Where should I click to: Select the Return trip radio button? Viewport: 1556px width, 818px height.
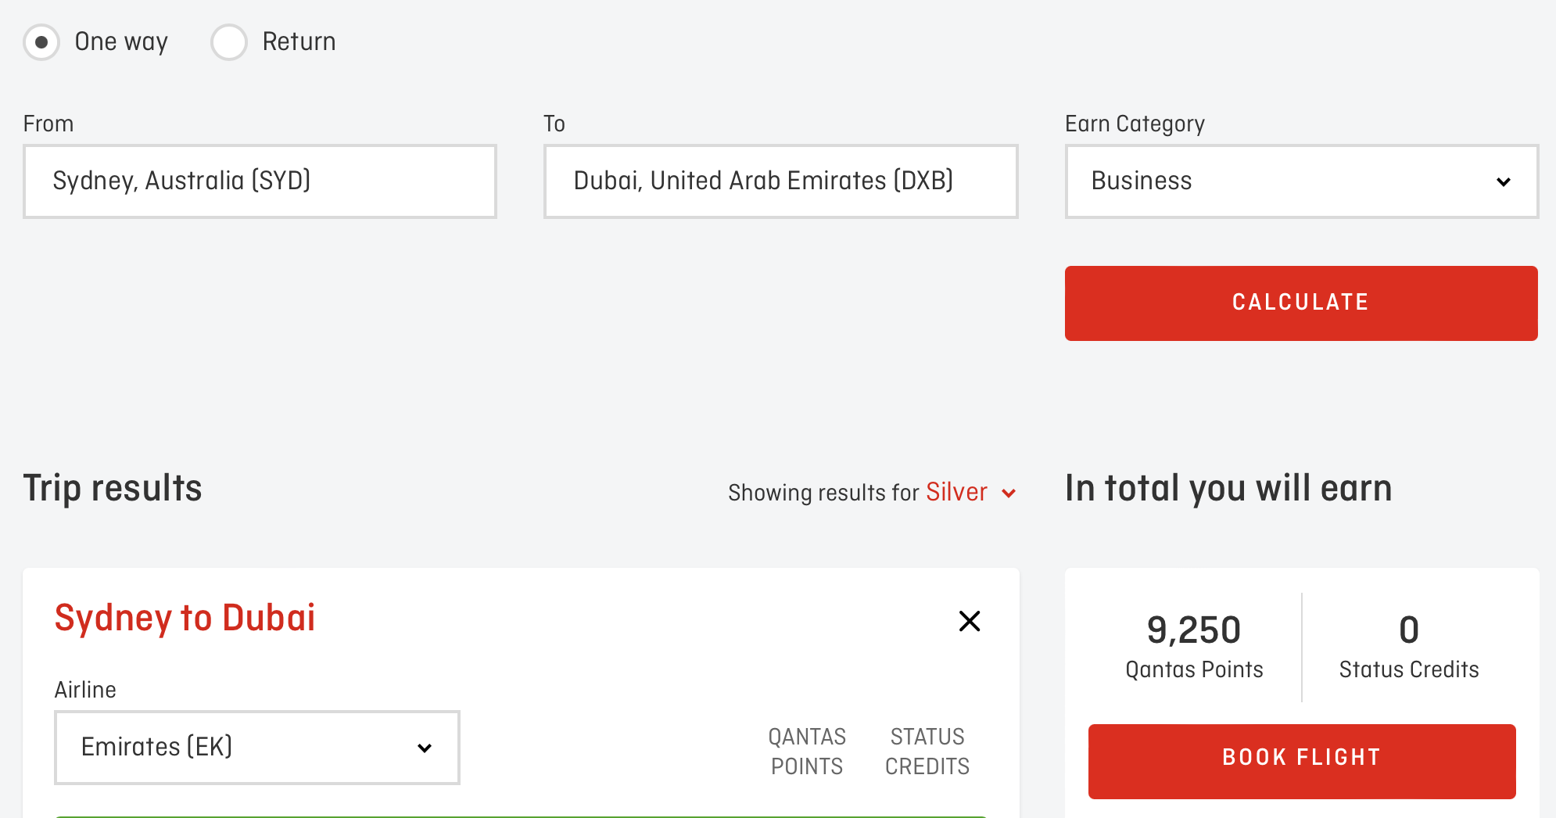[x=229, y=42]
